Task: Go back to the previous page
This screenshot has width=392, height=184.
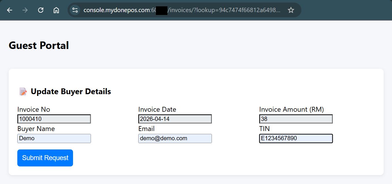Action: coord(10,10)
